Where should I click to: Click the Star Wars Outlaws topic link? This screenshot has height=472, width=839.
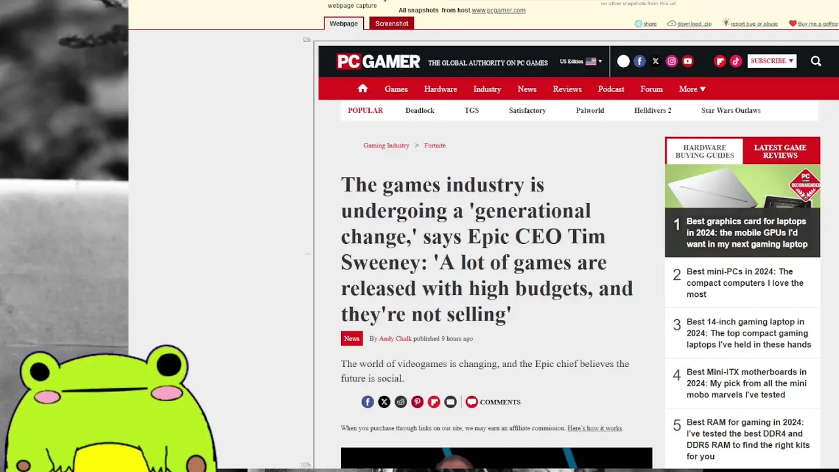731,110
